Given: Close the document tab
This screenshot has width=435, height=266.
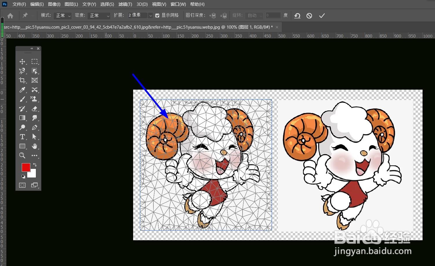Looking at the screenshot, I should (277, 27).
